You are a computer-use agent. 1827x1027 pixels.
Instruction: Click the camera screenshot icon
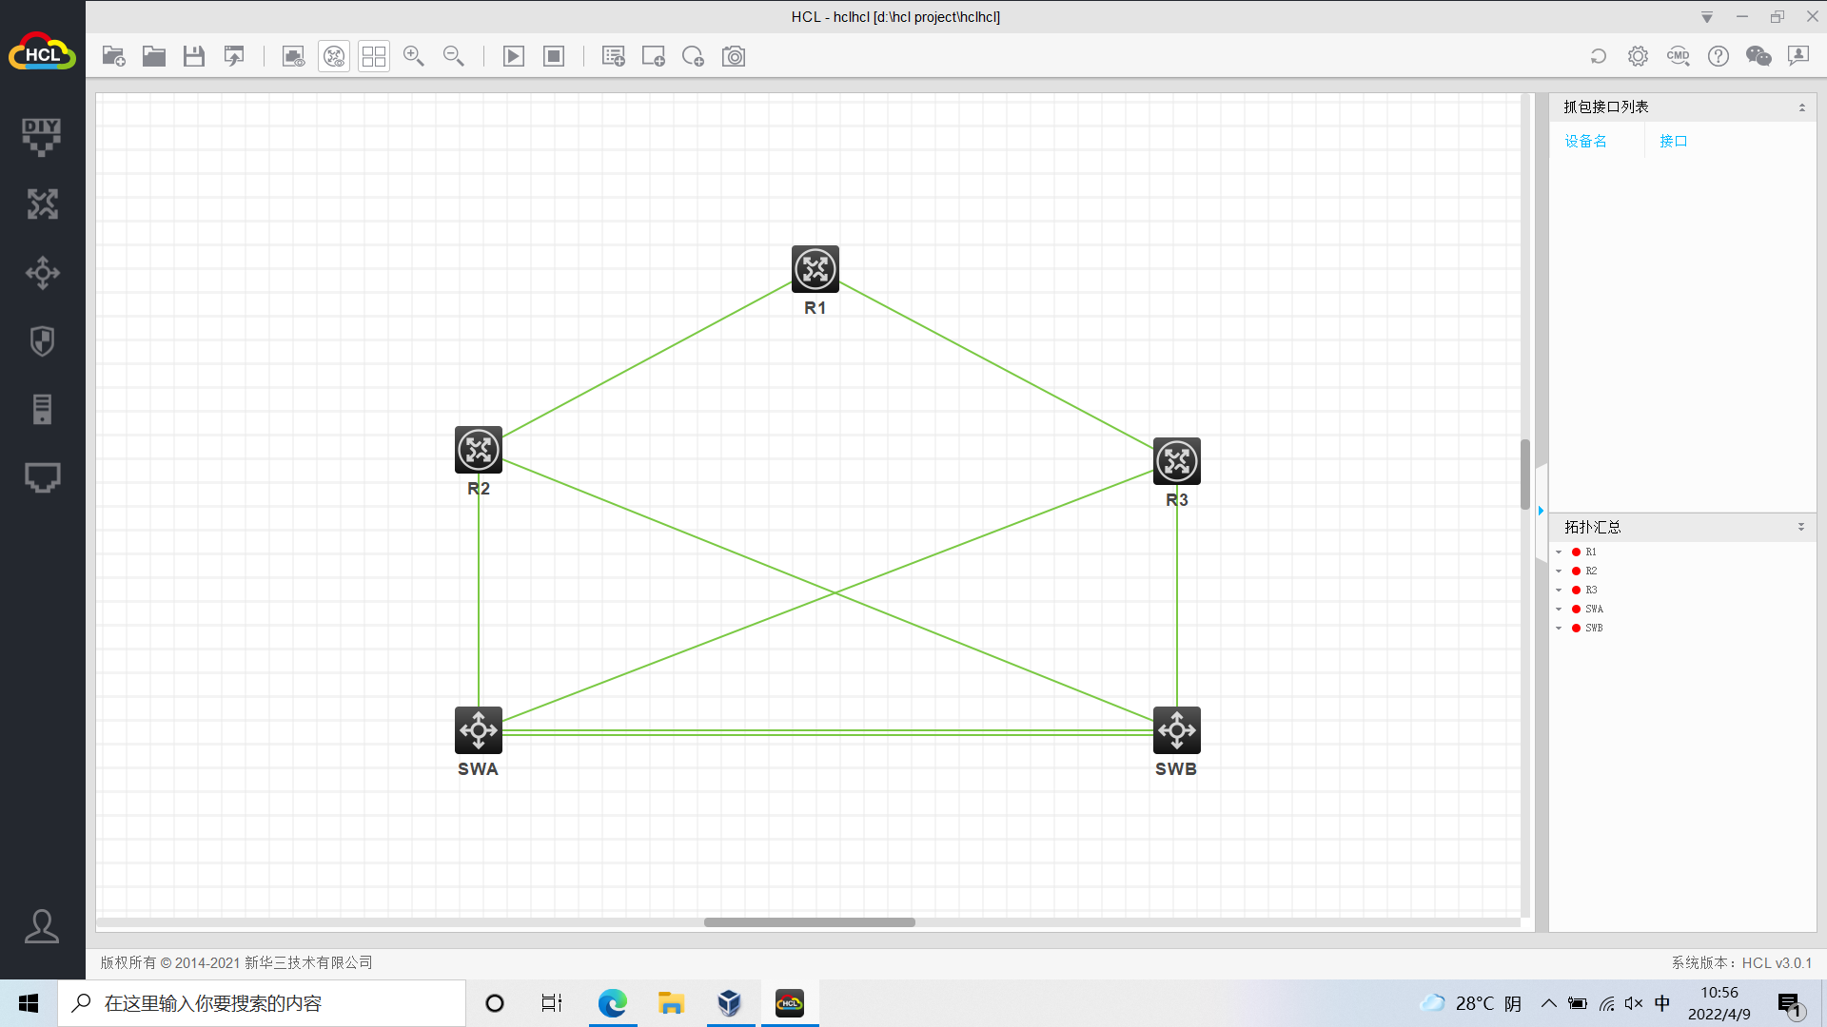coord(734,56)
